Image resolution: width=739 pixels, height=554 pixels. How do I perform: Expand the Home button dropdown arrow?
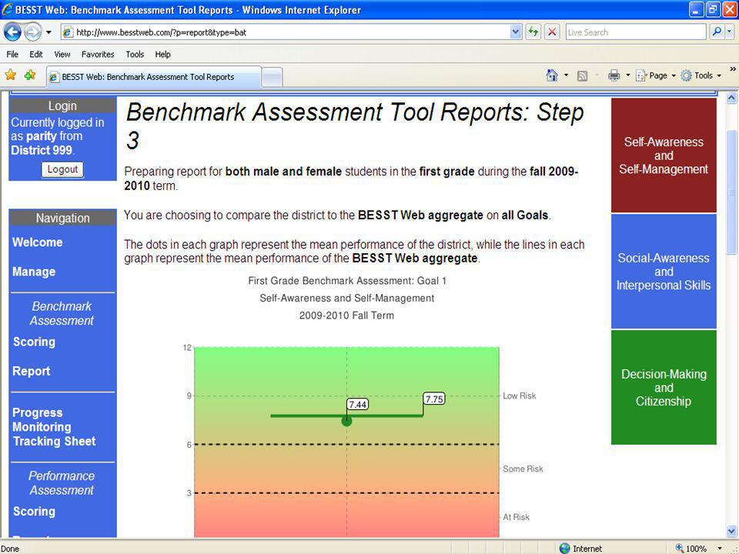point(566,75)
